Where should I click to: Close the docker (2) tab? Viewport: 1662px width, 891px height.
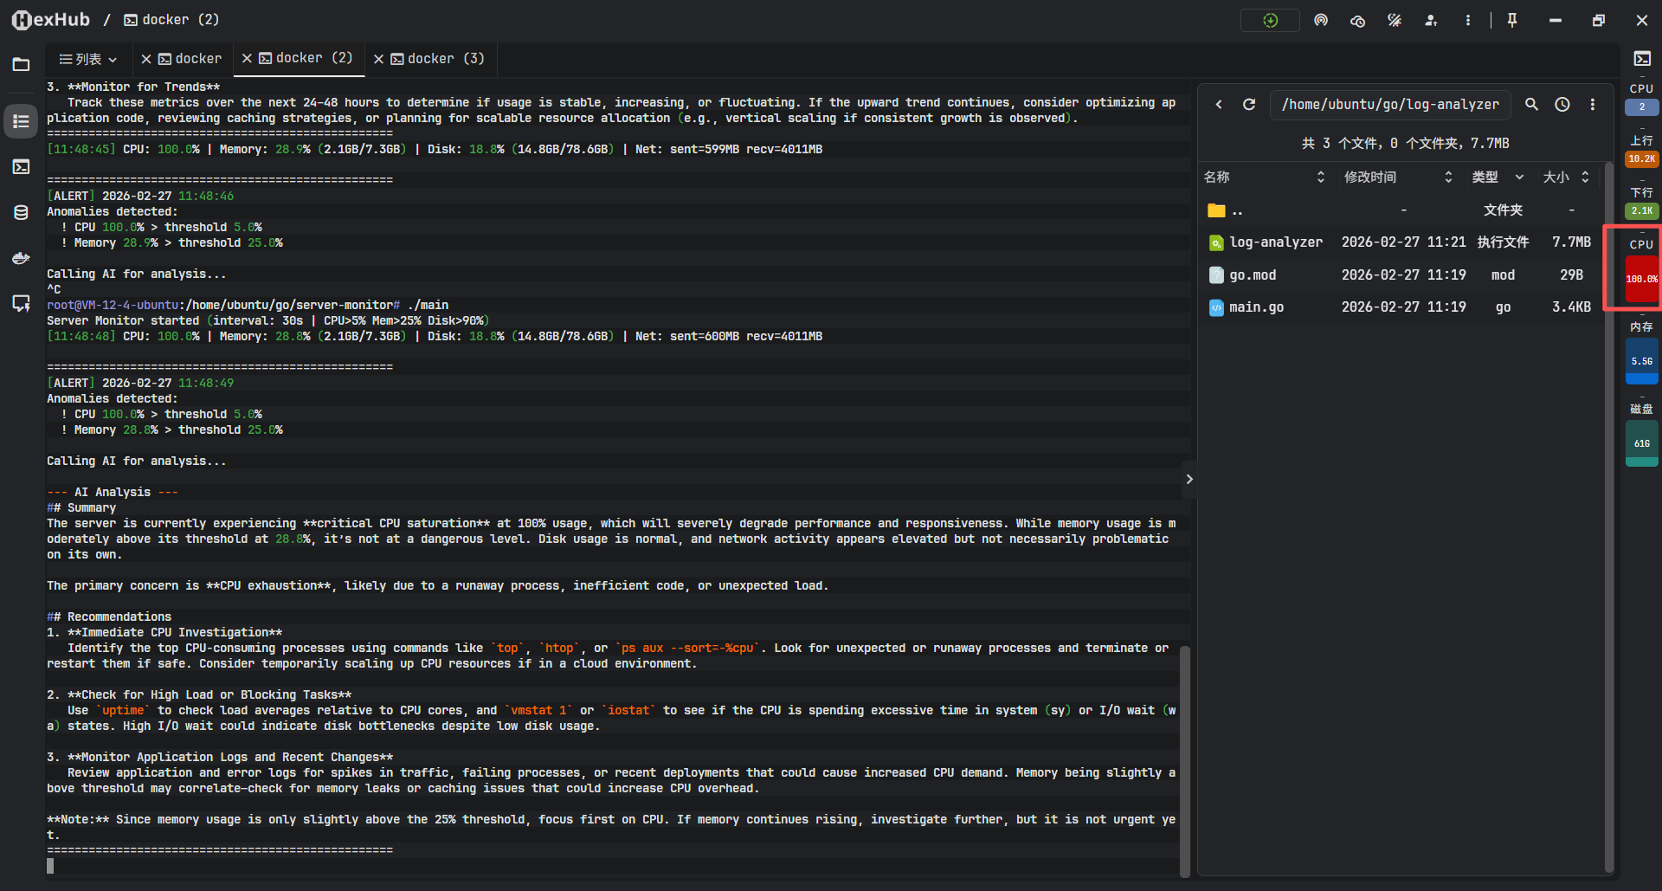[247, 58]
